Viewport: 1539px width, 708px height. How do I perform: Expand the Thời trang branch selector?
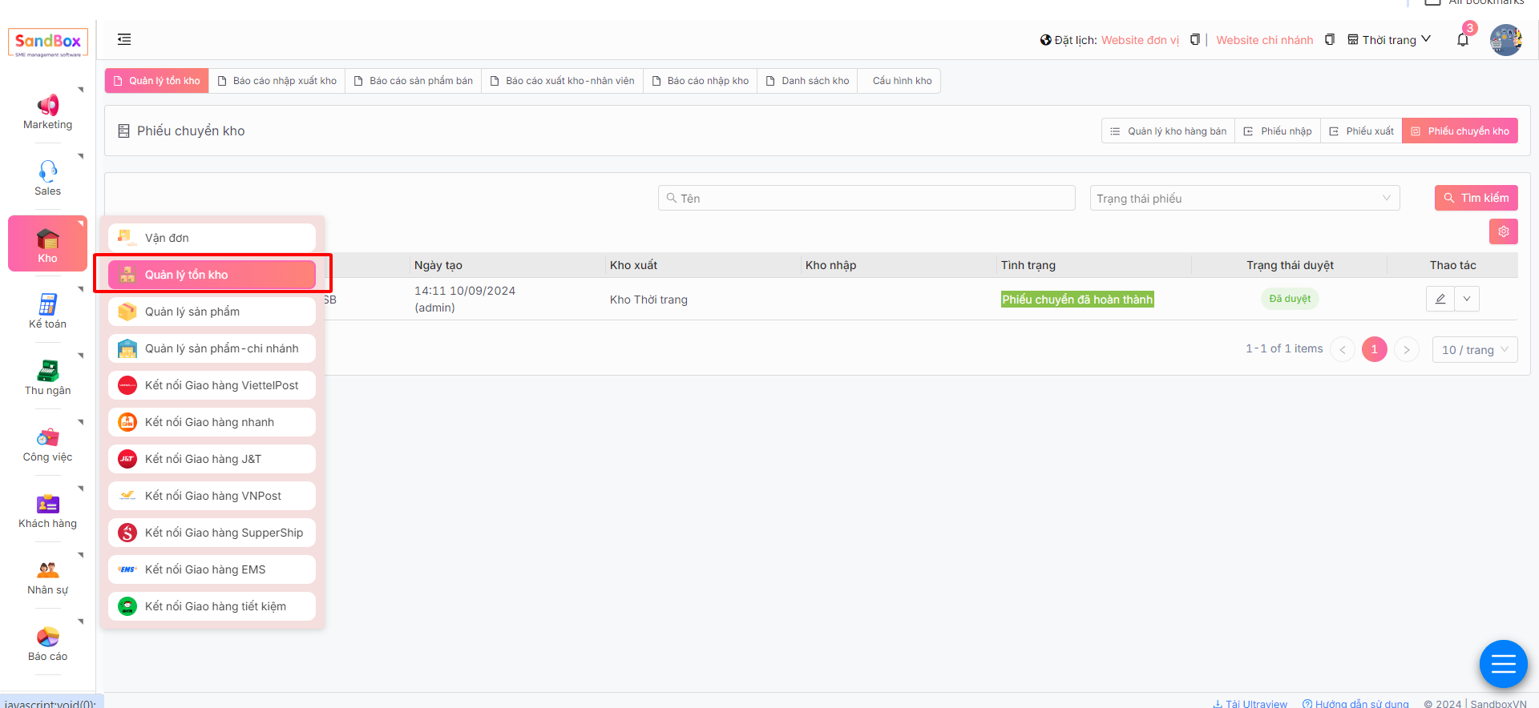(x=1390, y=40)
